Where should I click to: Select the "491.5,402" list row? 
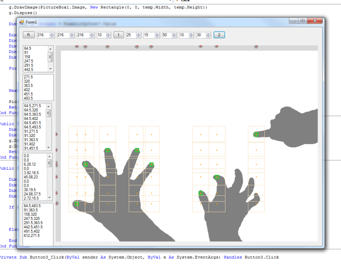(32, 231)
